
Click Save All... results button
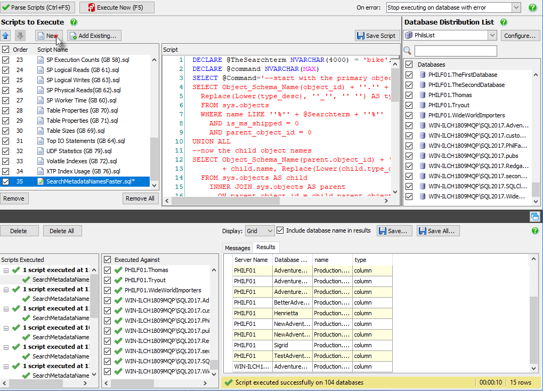(438, 231)
